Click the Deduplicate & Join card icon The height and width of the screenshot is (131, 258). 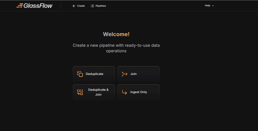[x=80, y=92]
